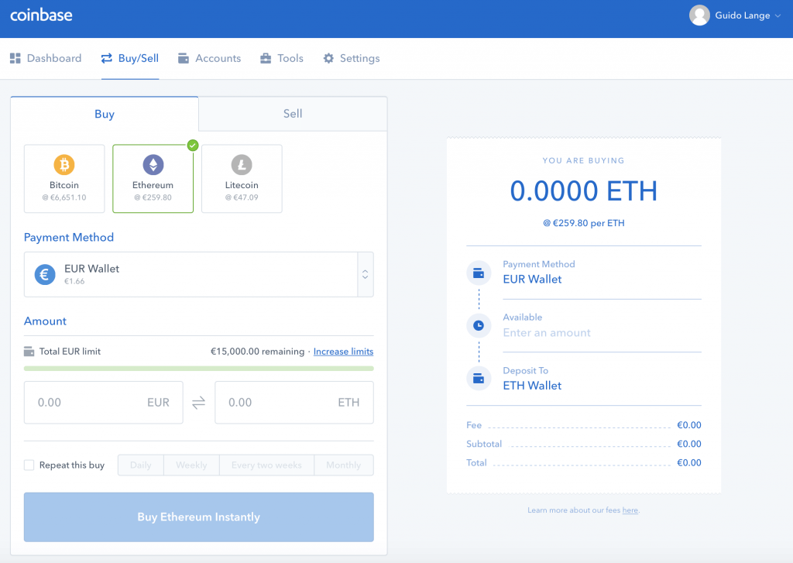The image size is (793, 563).
Task: Select the Ethereum currency card
Action: tap(153, 179)
